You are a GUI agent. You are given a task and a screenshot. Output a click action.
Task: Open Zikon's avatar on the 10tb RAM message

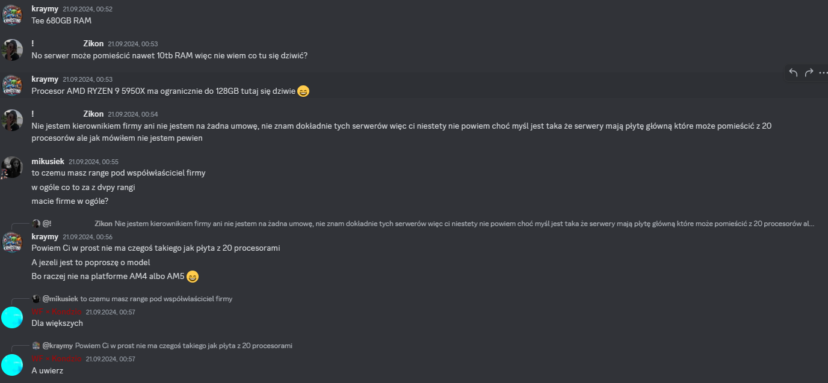(x=12, y=50)
